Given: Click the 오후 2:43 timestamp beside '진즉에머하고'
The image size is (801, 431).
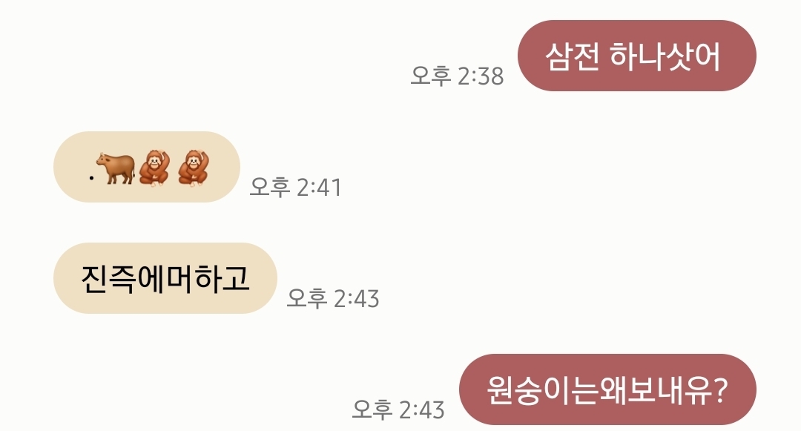Looking at the screenshot, I should 333,298.
